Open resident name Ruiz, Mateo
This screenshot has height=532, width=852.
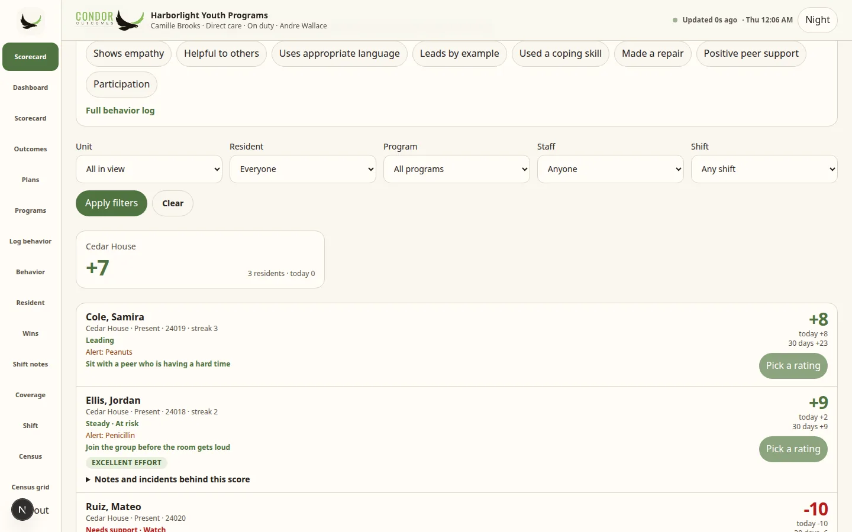tap(114, 507)
